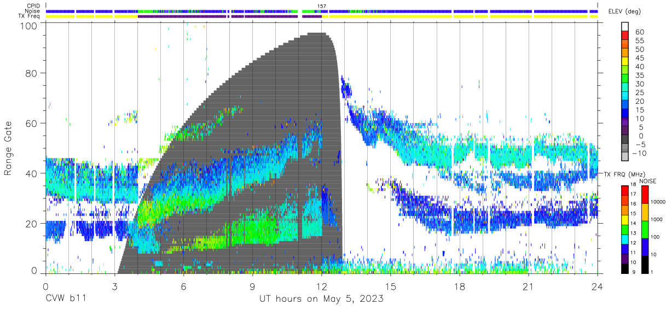Click Range Gate tick label 80

pos(32,73)
